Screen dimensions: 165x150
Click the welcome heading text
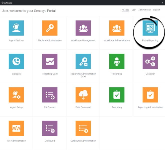[x=29, y=11]
